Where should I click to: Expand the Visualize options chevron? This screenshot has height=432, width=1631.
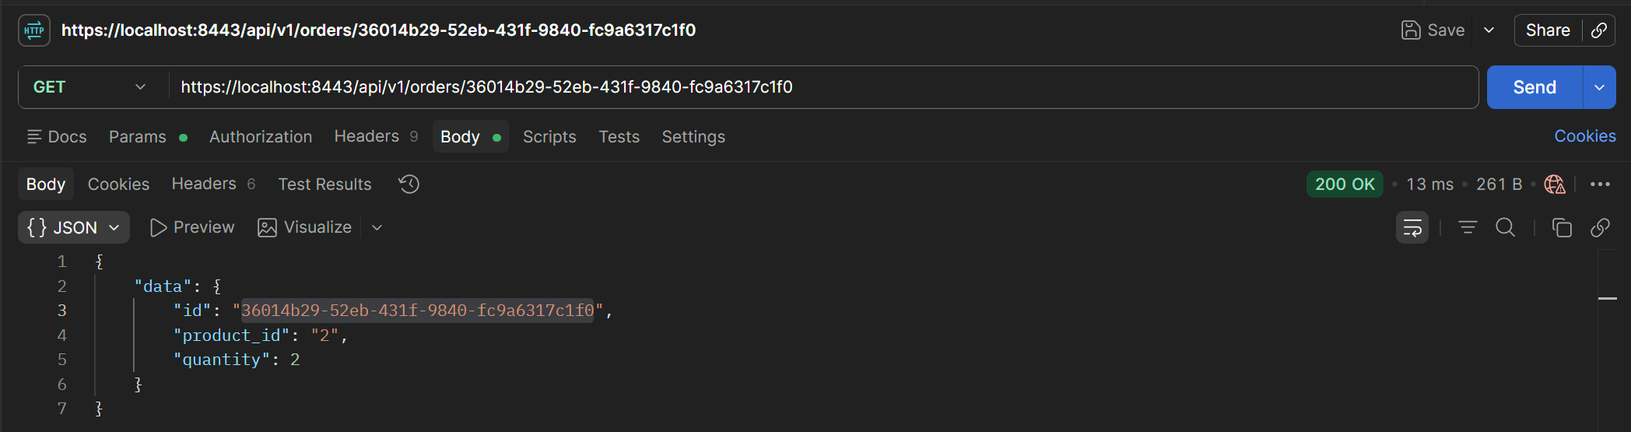click(x=377, y=227)
